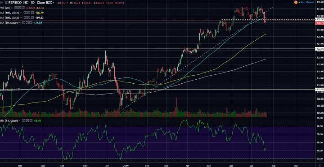Expand the MA (100, close) dropdown arrow
Viewport: 324px width, 167px height.
tap(21, 13)
